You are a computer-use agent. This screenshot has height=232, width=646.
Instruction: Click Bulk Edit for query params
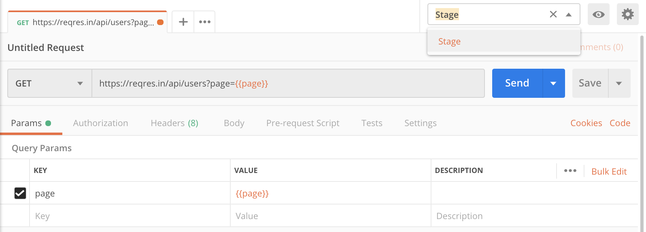point(609,171)
